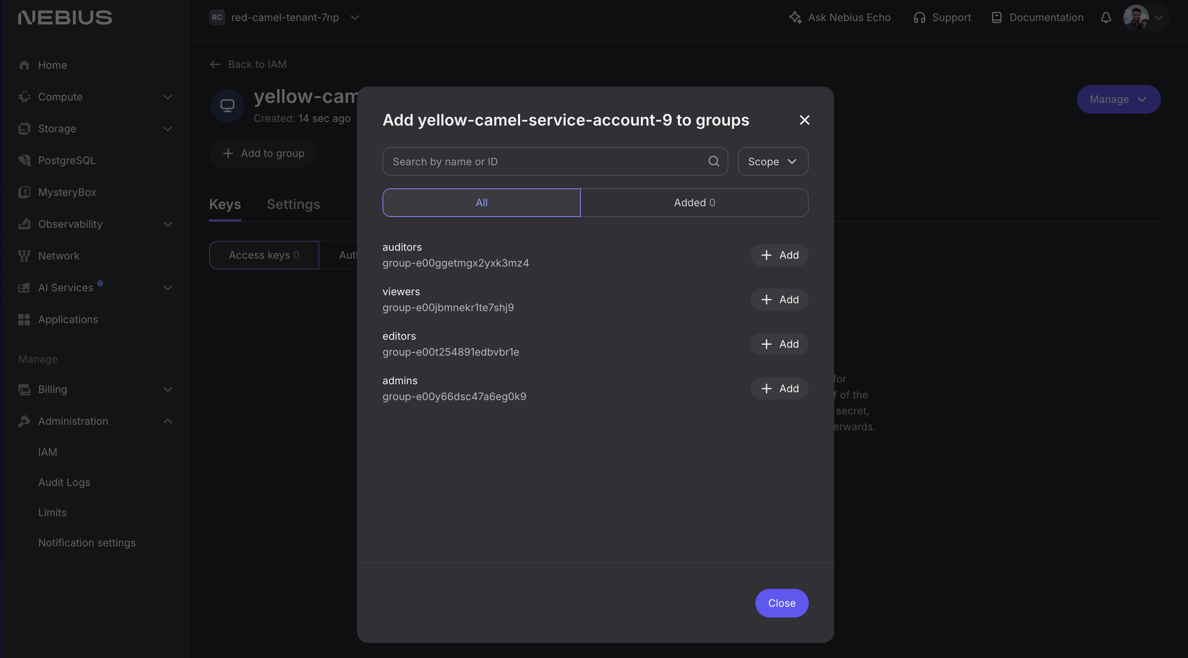Open Audit Logs in the sidebar

pos(64,482)
